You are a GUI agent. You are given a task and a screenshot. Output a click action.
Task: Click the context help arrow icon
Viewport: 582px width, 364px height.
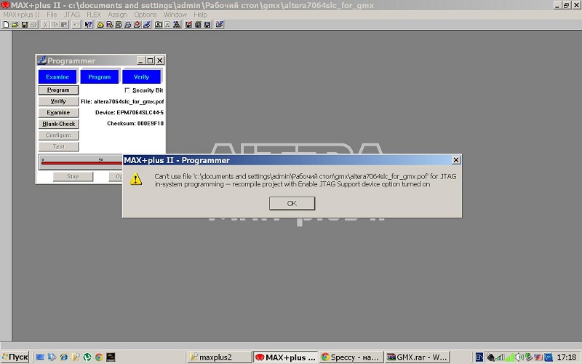[x=88, y=24]
